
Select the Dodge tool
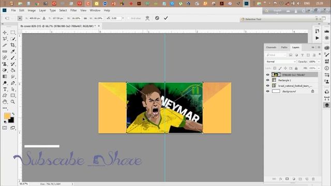point(5,83)
